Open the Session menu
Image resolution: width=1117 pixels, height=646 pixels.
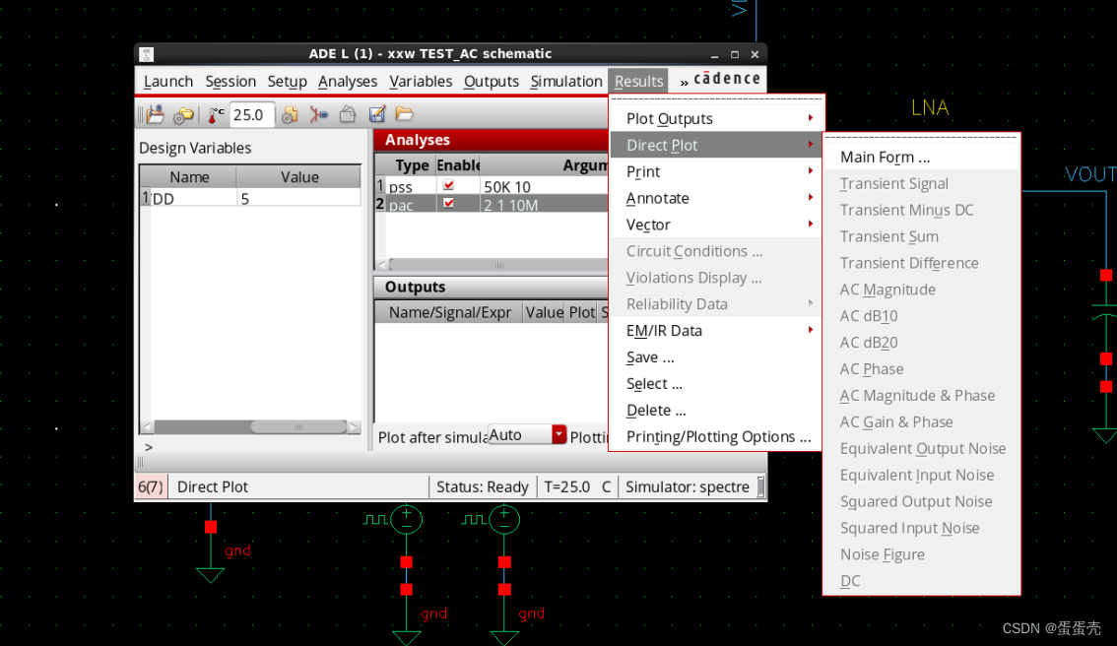coord(230,81)
